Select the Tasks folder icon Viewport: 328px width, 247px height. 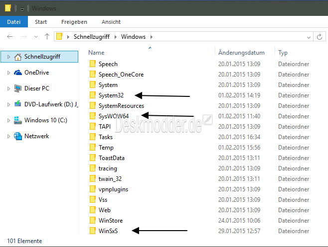[x=93, y=137]
